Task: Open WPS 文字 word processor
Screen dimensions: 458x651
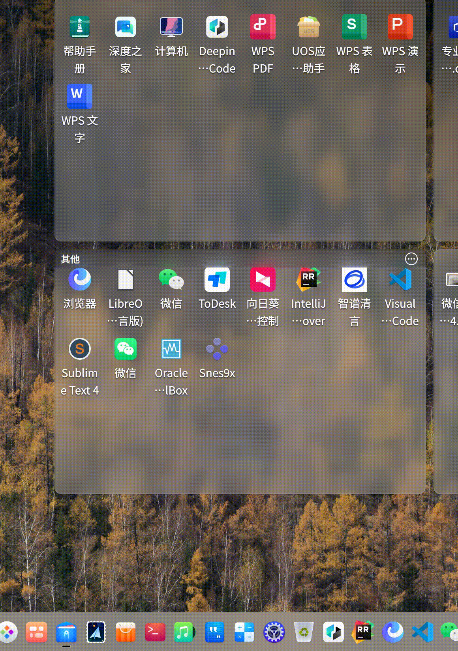Action: tap(80, 96)
